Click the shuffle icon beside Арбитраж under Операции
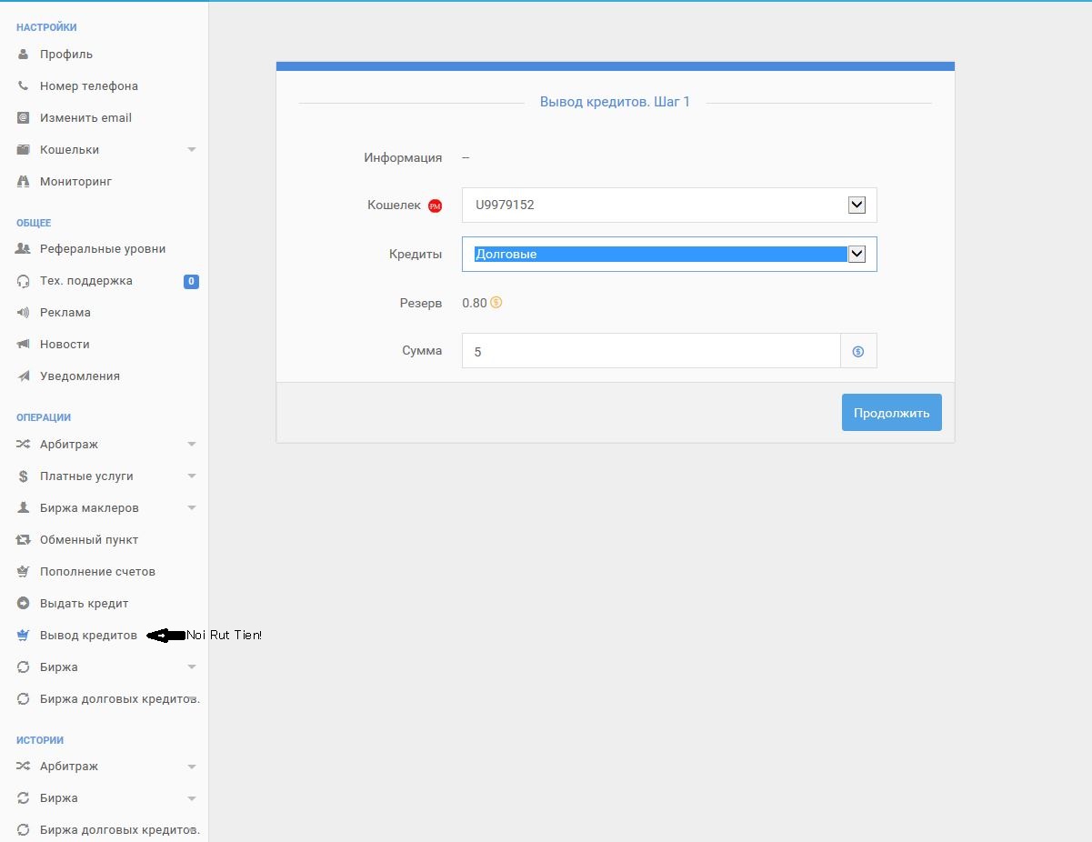Image resolution: width=1092 pixels, height=842 pixels. pos(24,445)
